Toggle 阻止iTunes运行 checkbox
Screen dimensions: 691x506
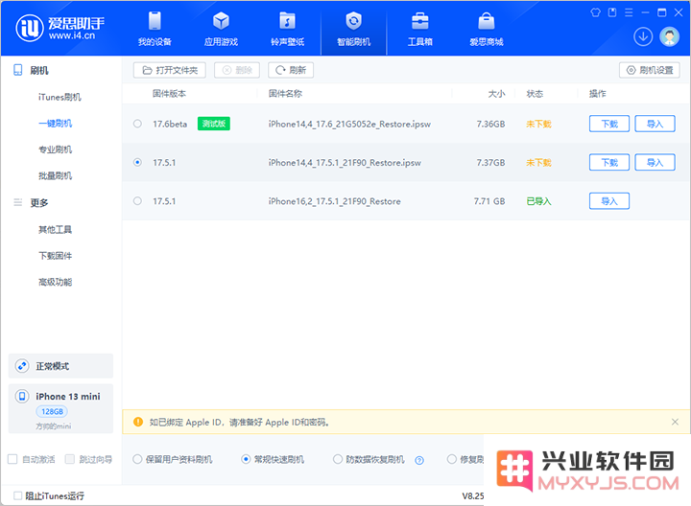click(17, 495)
